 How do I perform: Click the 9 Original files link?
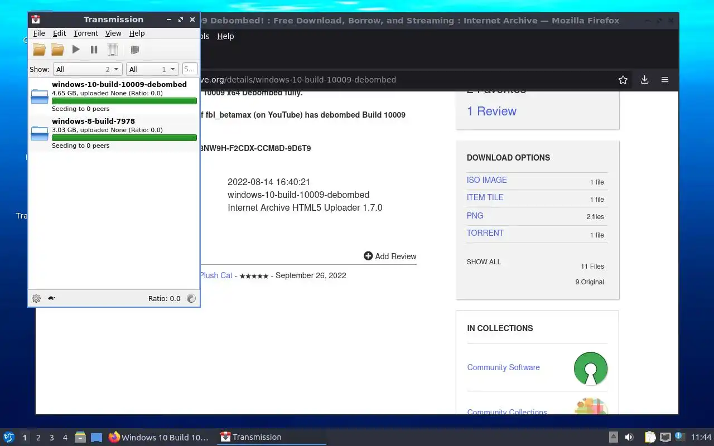(590, 282)
